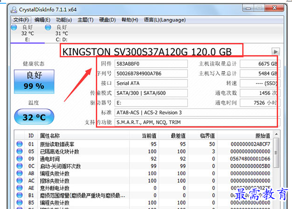
Task: Click the 当前值 column header
Action: (144, 136)
